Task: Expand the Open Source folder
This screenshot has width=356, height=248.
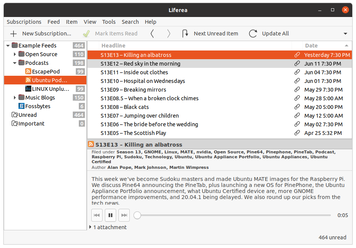Action: 15,54
